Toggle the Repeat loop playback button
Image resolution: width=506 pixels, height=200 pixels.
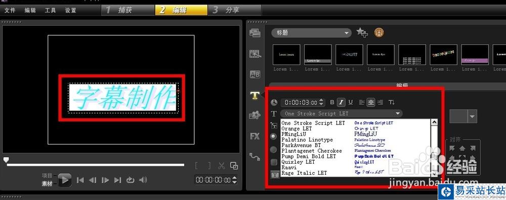coord(131,180)
